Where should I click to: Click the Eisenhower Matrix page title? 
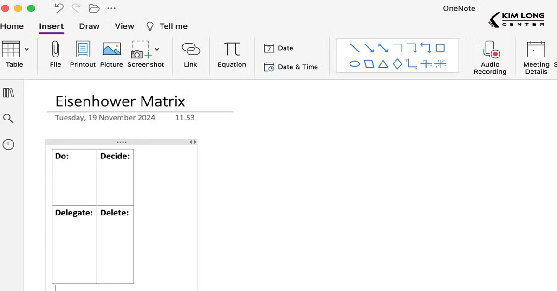(120, 101)
